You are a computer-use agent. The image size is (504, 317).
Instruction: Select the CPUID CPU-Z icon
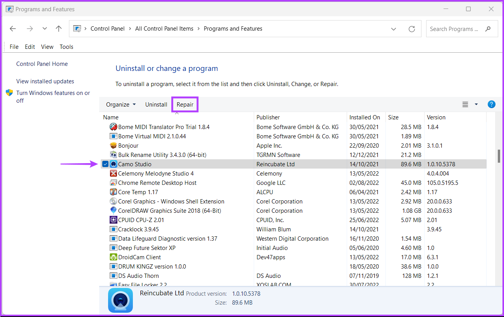(x=113, y=220)
